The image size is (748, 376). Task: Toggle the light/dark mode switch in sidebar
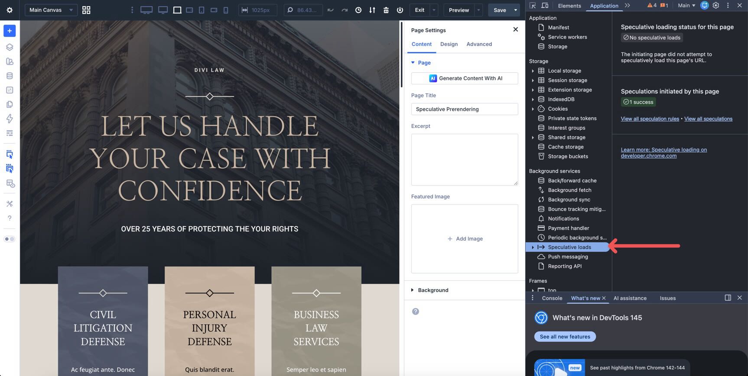[10, 239]
